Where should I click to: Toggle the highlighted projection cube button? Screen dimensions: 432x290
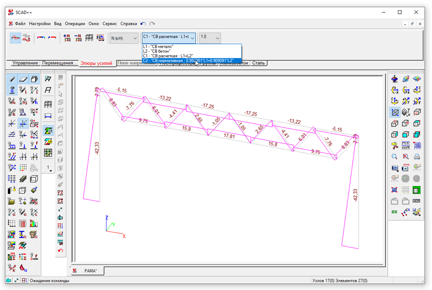click(395, 112)
